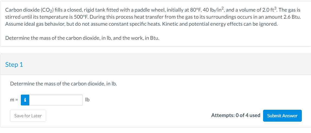Click the "Kinetic and potential energy" sentence
The height and width of the screenshot is (133, 311).
[x=217, y=24]
